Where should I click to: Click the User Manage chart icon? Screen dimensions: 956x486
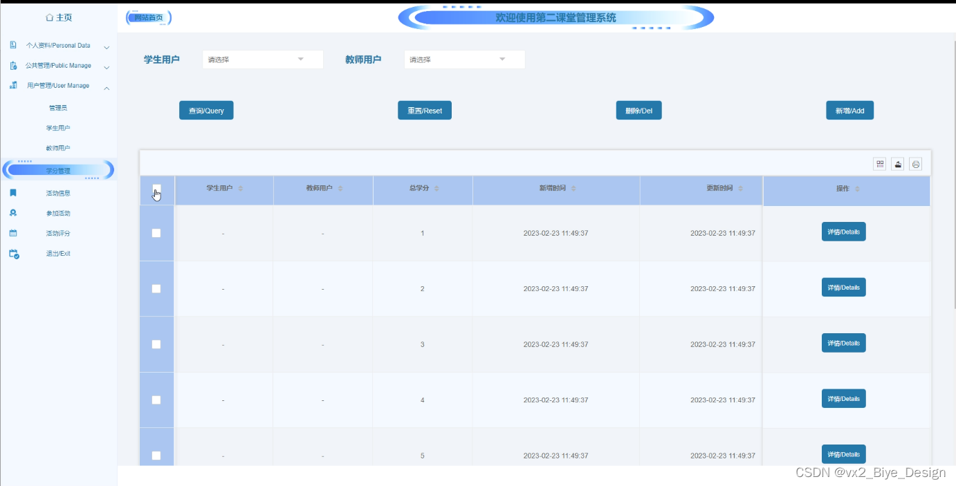(x=13, y=86)
